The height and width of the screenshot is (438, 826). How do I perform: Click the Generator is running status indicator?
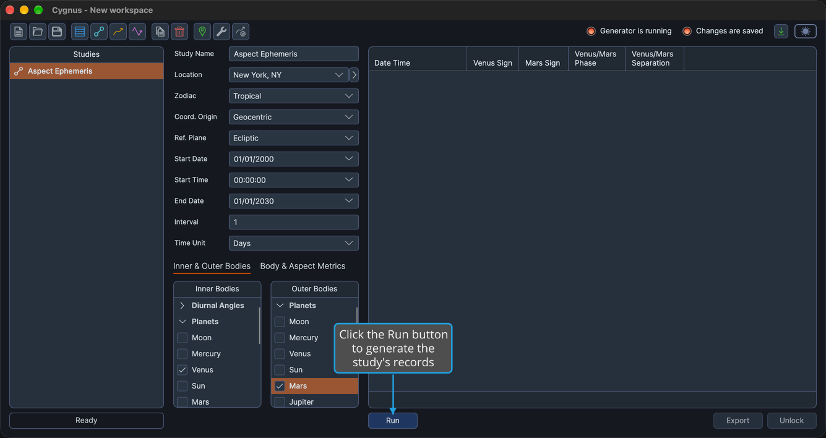(x=629, y=31)
